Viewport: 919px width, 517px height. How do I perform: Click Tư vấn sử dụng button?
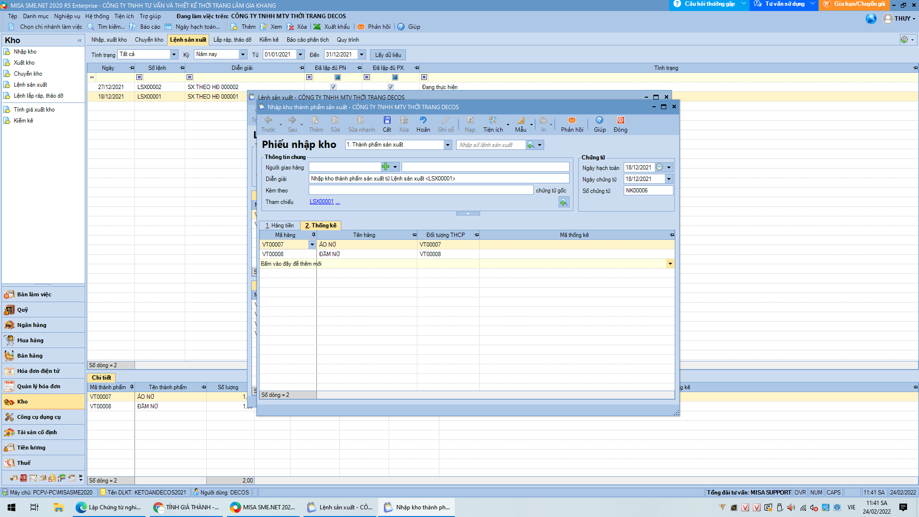784,4
